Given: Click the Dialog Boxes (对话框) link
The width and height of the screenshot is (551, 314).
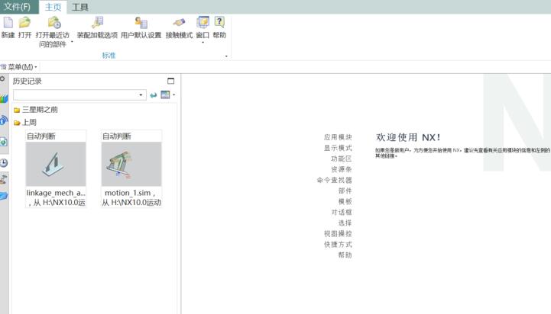Looking at the screenshot, I should [341, 212].
